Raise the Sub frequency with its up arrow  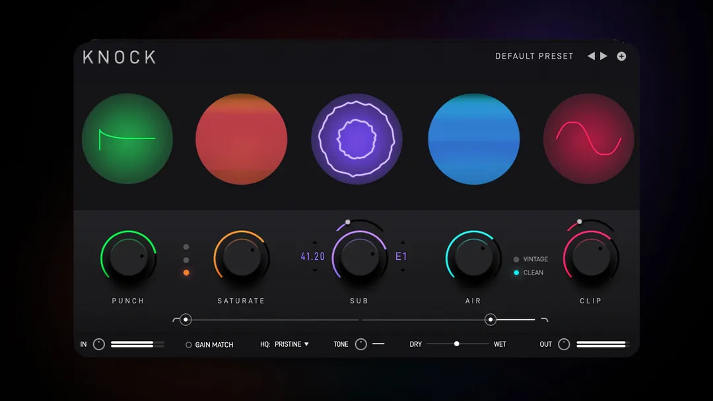coord(315,243)
